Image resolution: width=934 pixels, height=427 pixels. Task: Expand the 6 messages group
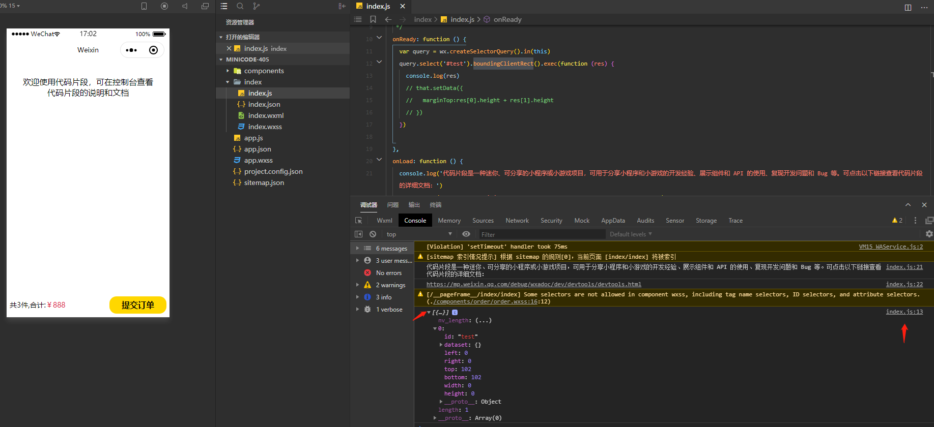pos(357,248)
